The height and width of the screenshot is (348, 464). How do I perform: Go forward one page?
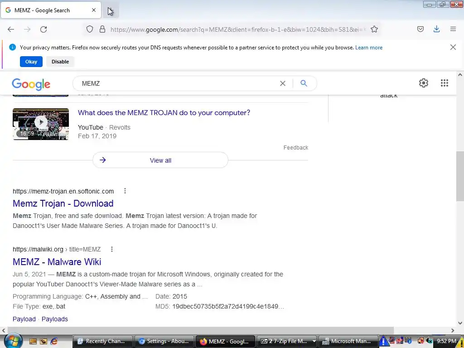point(27,29)
